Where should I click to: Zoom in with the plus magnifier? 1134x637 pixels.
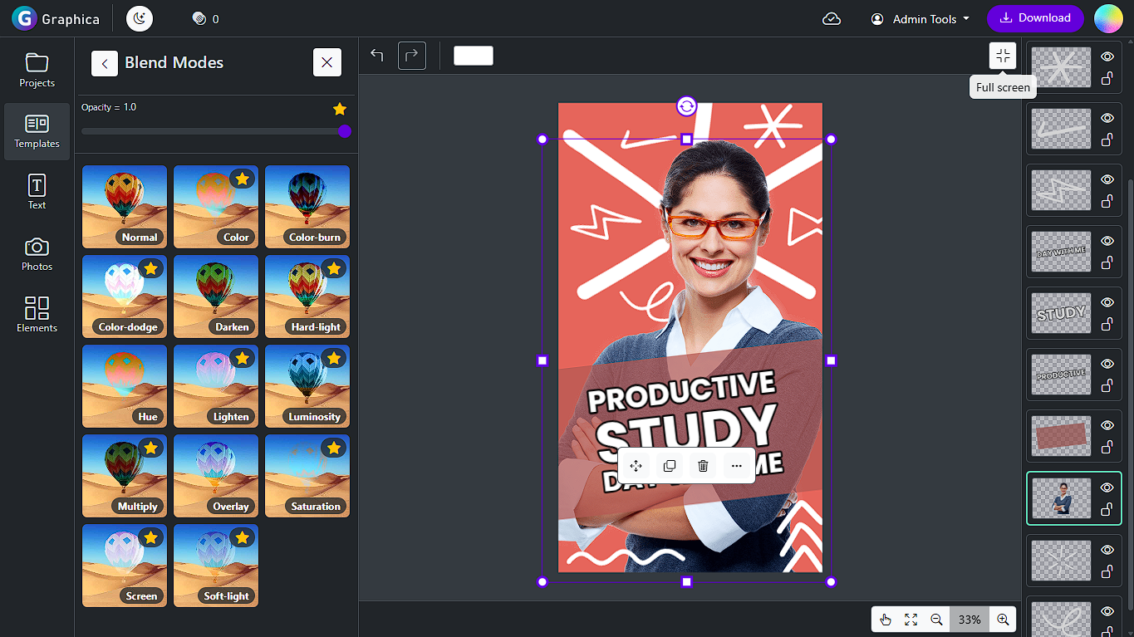(x=1003, y=620)
